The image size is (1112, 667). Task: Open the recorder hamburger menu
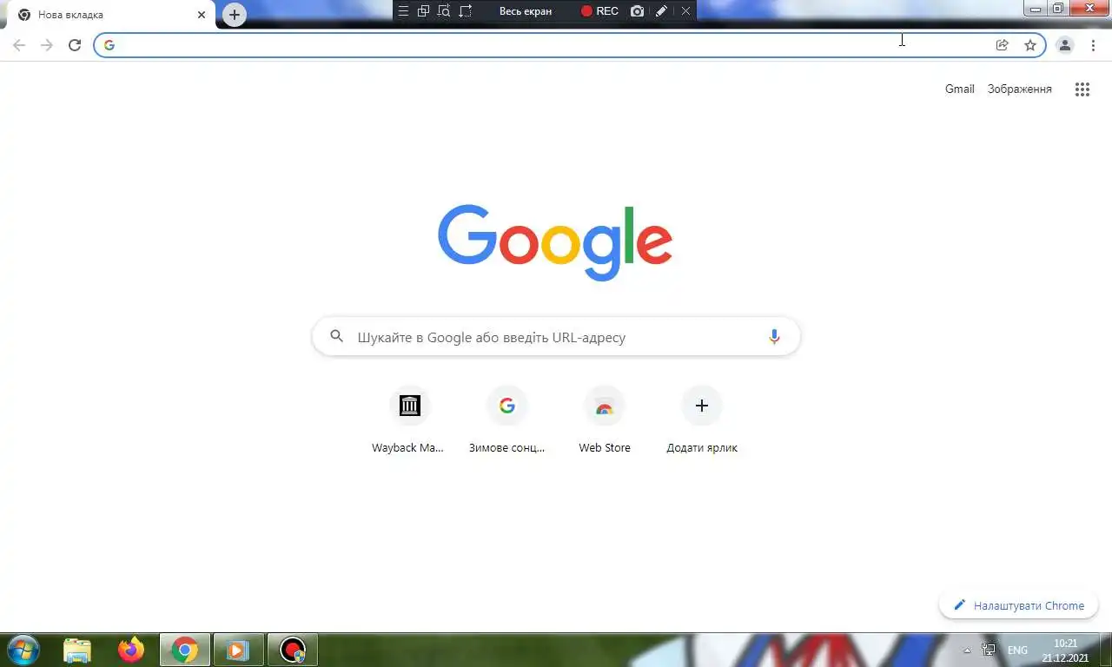(x=403, y=11)
